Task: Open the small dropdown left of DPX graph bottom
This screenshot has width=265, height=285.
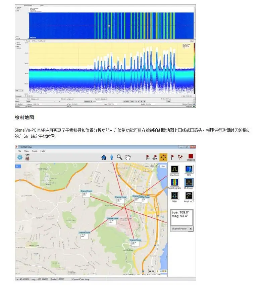Action: [19, 91]
